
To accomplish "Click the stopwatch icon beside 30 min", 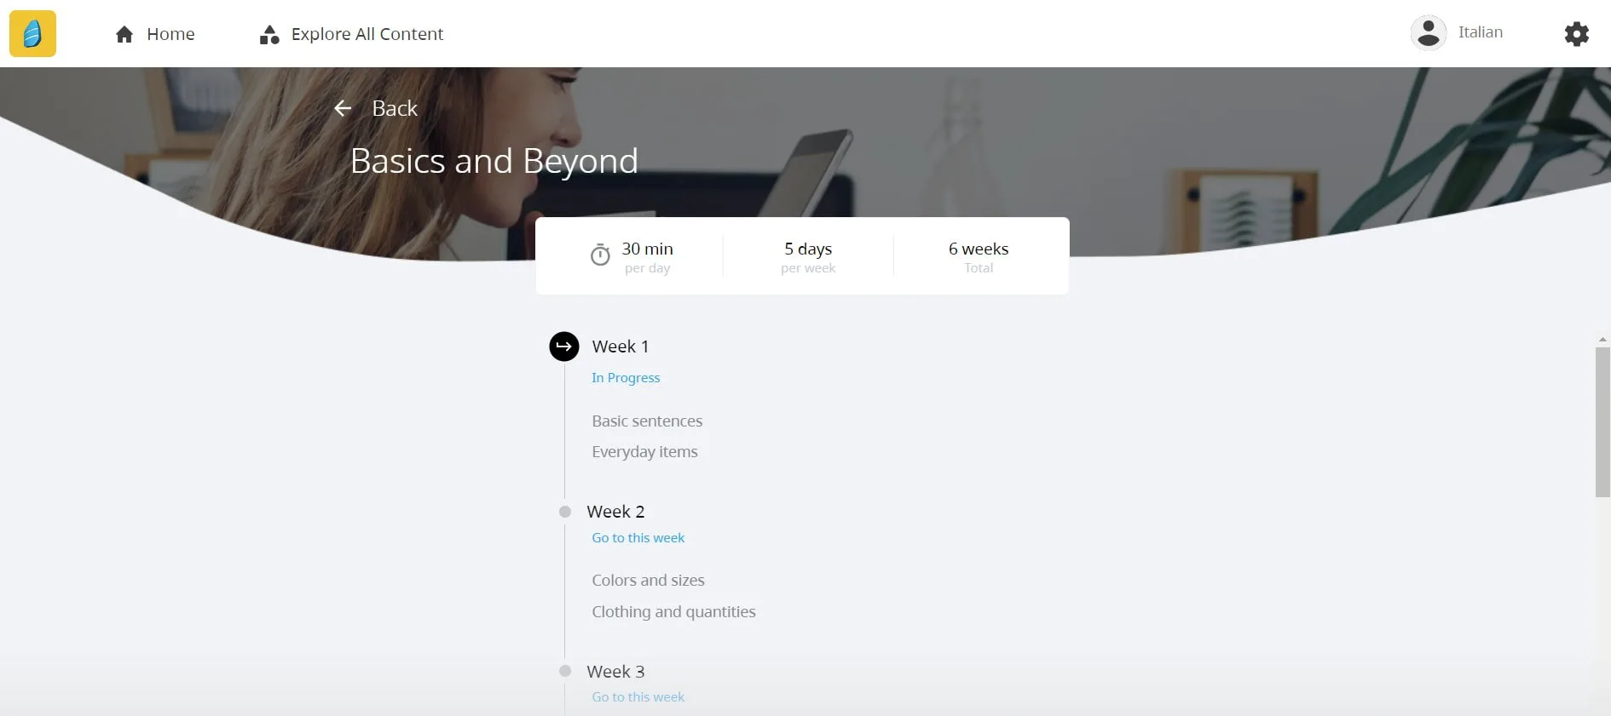I will [600, 255].
